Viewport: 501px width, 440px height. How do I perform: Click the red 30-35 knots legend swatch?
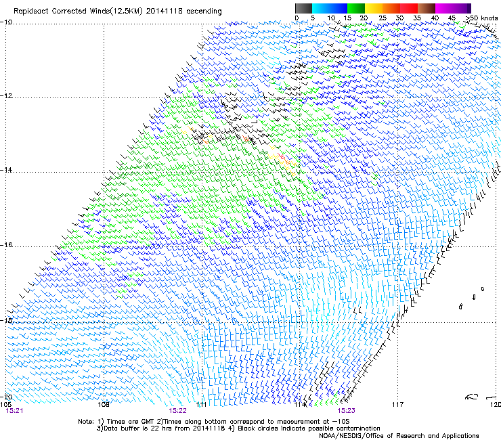click(x=409, y=8)
